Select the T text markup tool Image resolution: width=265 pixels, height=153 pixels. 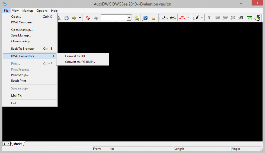tap(209, 18)
